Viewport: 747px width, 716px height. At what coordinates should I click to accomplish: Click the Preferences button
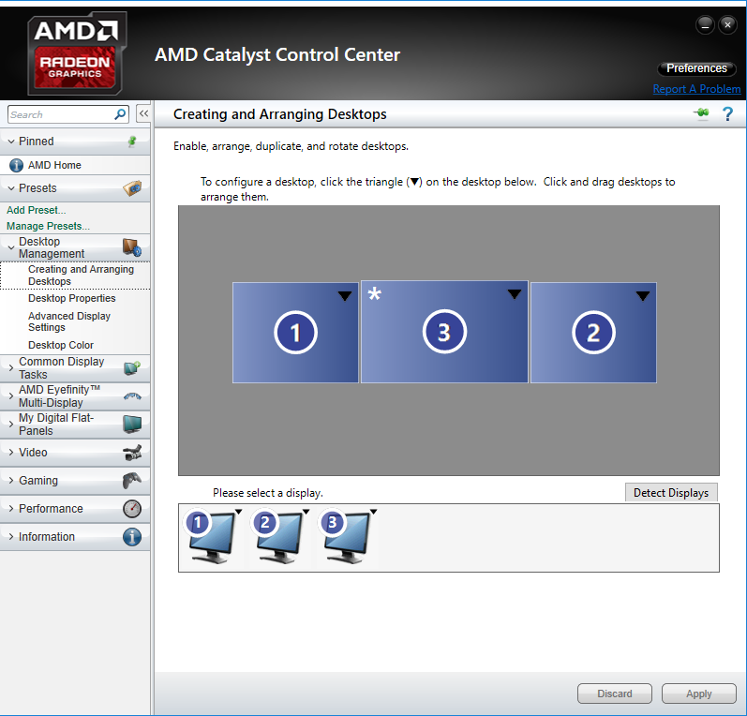[696, 68]
